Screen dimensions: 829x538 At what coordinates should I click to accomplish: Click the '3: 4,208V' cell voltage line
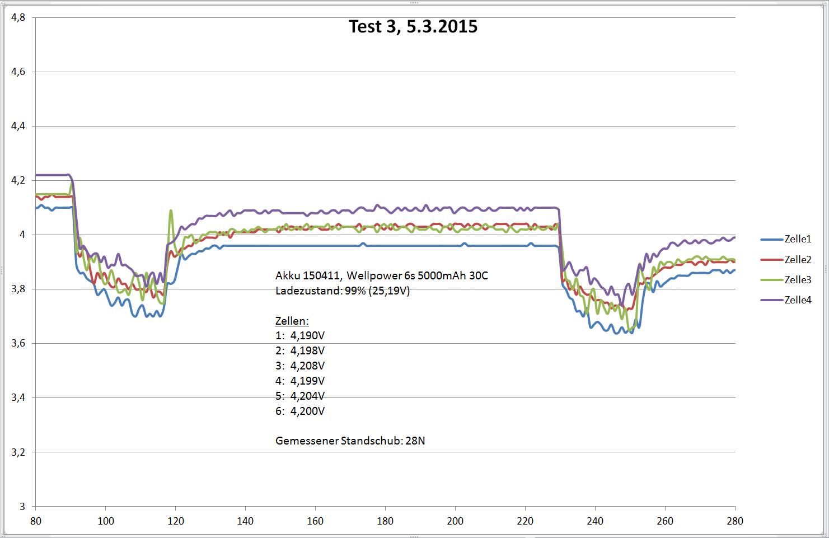point(300,366)
